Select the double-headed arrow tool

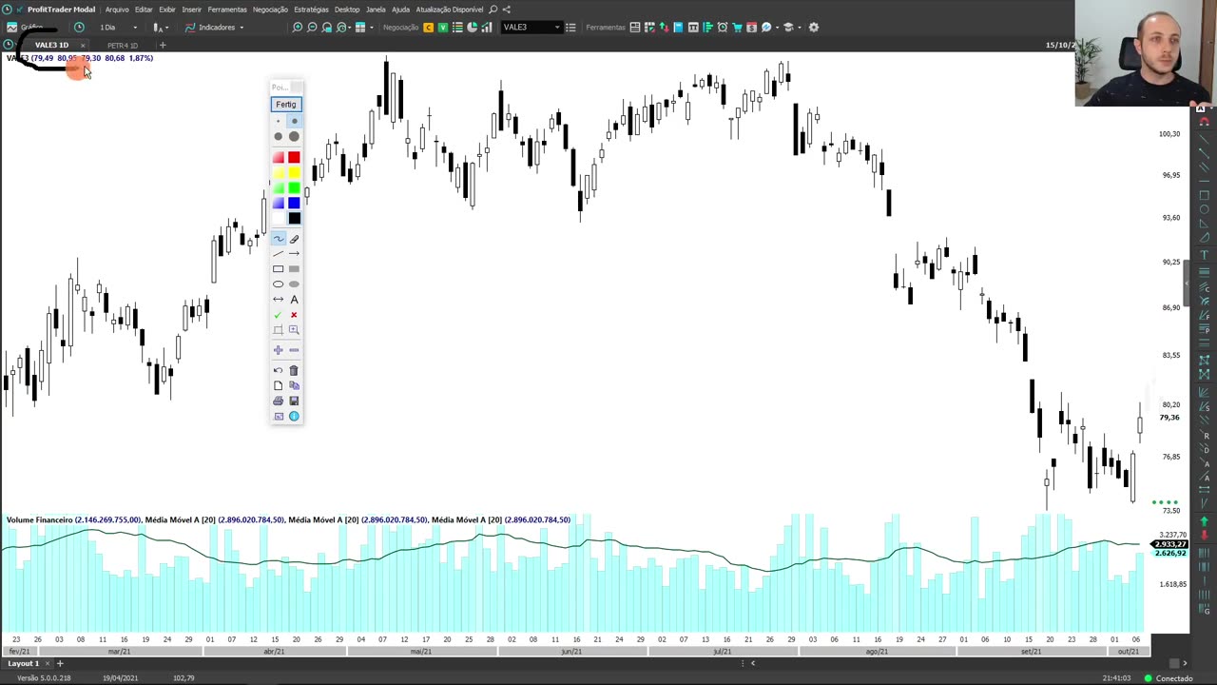[x=279, y=300]
